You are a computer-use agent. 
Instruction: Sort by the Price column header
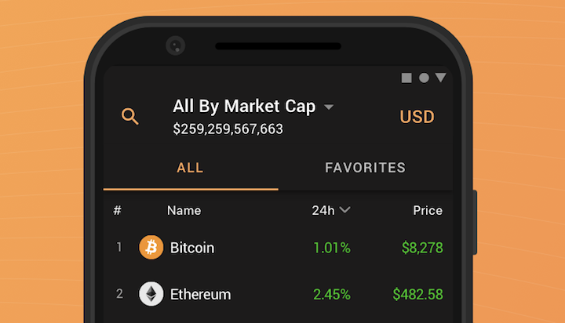click(x=428, y=210)
